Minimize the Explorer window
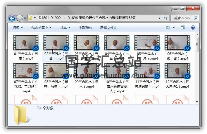This screenshot has height=134, width=207. [x=175, y=9]
